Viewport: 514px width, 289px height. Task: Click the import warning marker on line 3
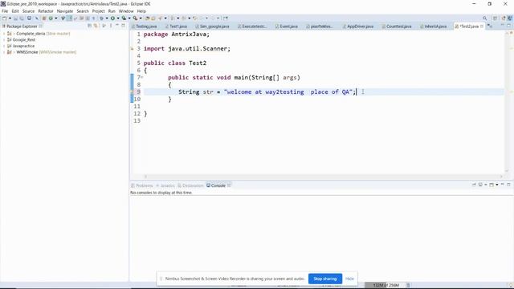(132, 49)
